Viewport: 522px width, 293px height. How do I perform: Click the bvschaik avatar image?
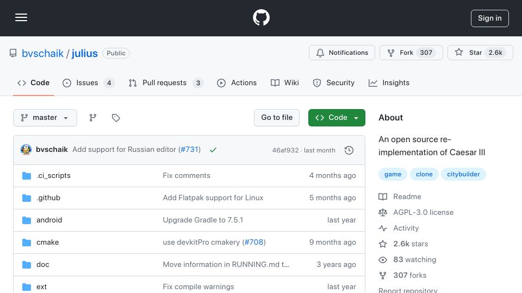coord(26,150)
